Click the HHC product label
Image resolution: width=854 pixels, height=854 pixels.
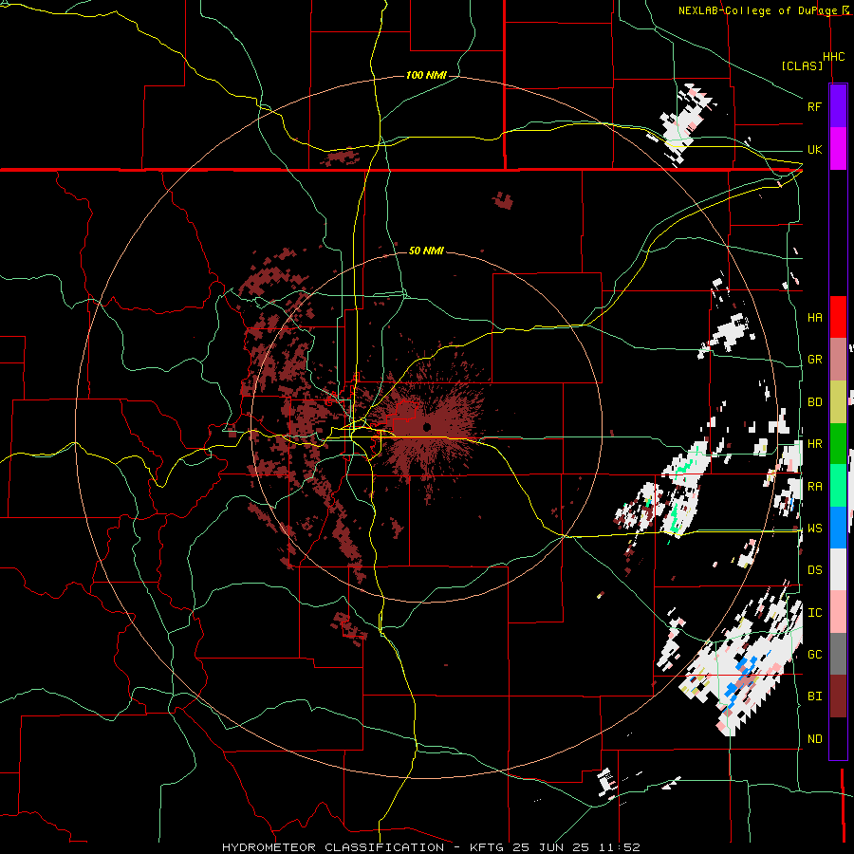coord(833,57)
